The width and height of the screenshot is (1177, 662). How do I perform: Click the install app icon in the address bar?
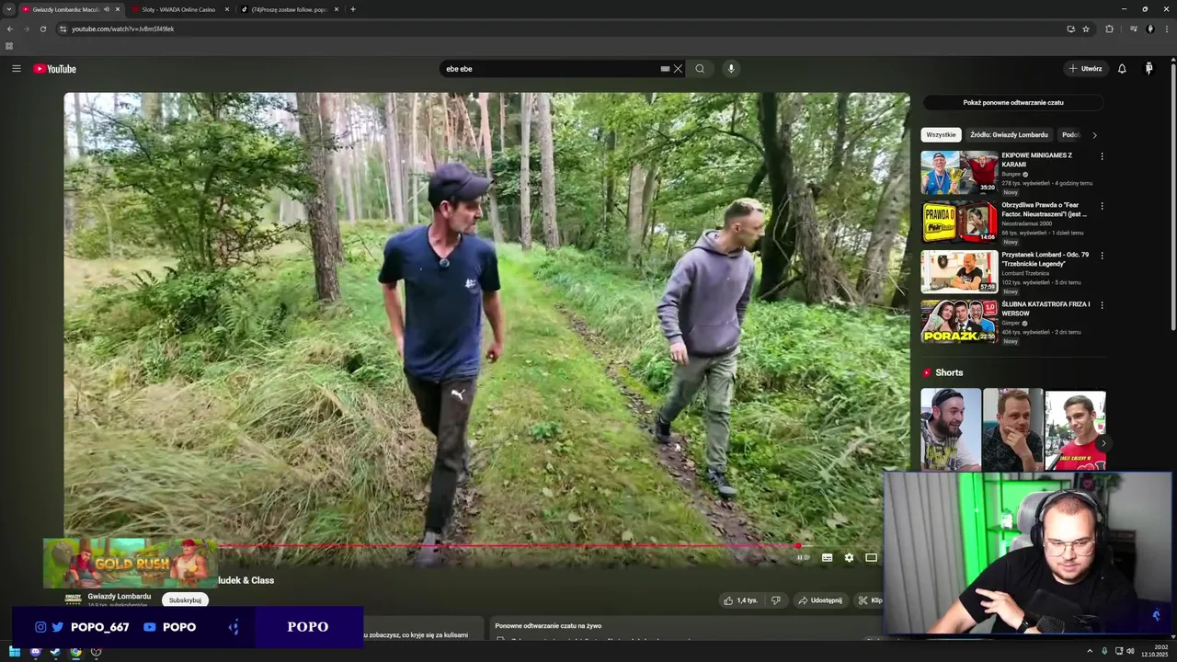(x=1070, y=29)
